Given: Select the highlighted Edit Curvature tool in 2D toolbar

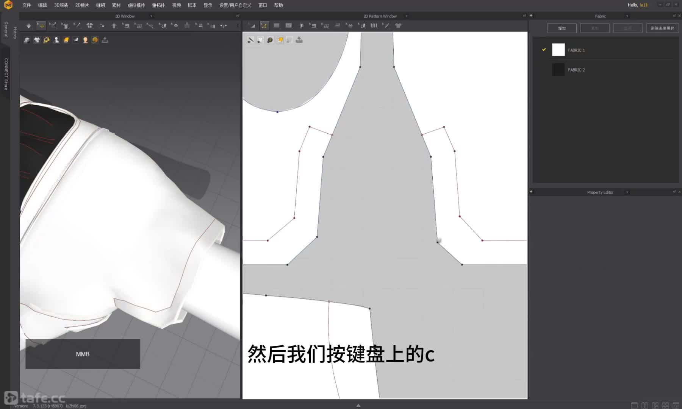Looking at the screenshot, I should click(x=264, y=26).
